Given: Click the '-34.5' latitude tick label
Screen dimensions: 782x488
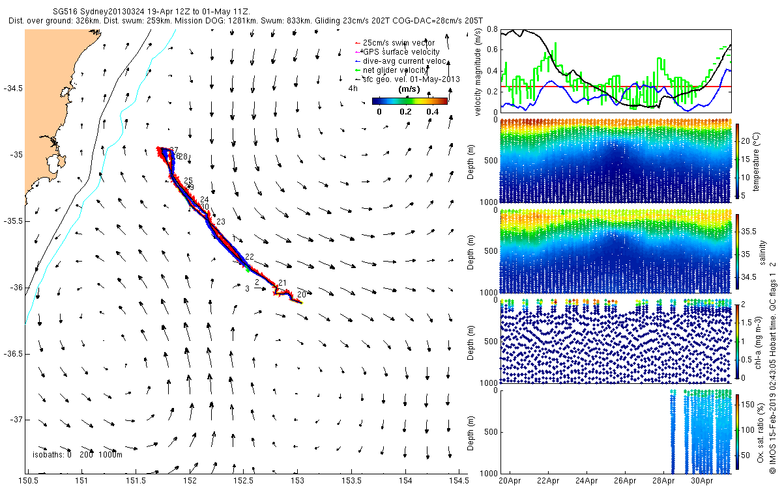Looking at the screenshot, I should (x=12, y=88).
